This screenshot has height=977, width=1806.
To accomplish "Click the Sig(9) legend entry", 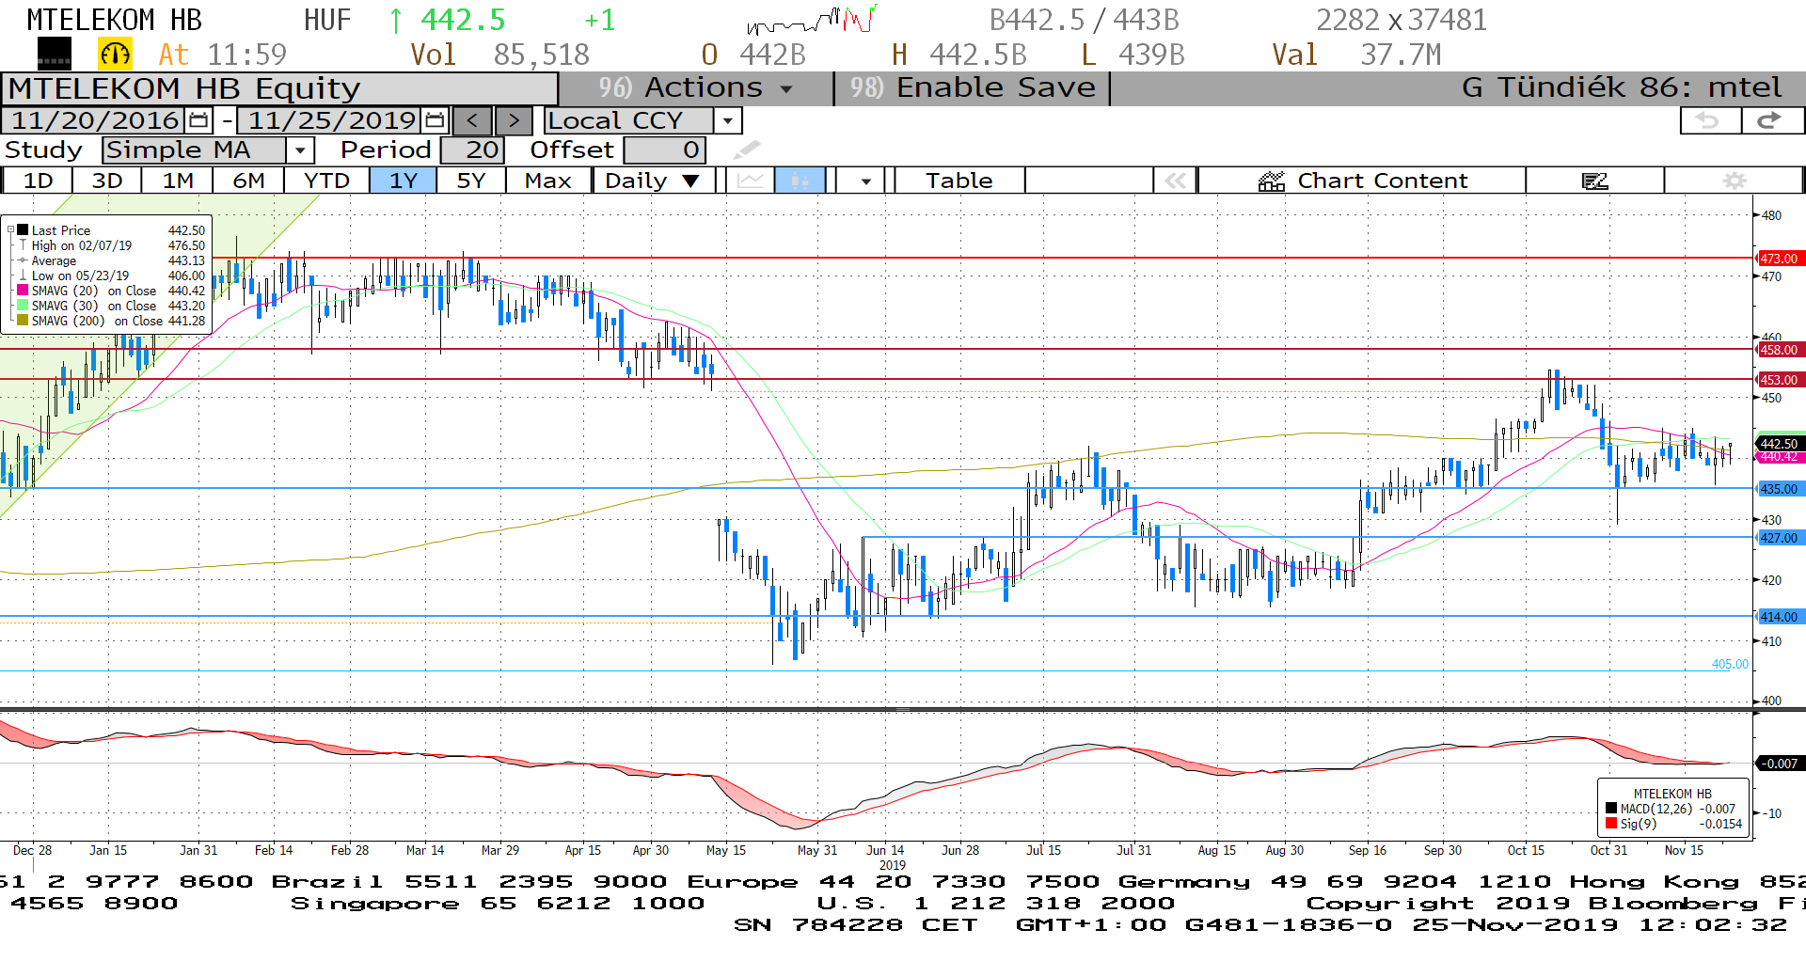I will coord(1674,824).
